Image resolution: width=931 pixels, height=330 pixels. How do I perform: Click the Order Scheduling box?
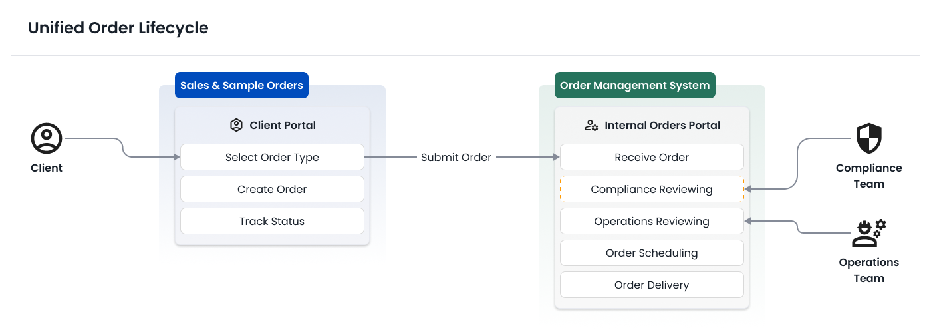pos(652,253)
